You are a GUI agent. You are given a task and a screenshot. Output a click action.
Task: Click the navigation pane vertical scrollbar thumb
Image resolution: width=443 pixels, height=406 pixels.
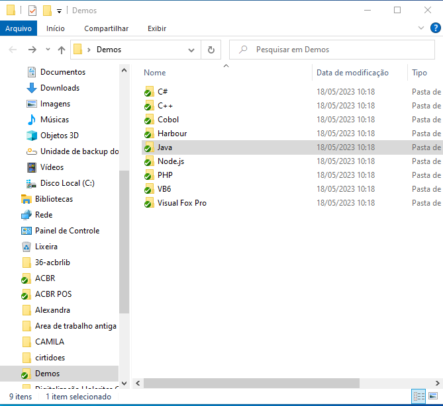pyautogui.click(x=124, y=242)
